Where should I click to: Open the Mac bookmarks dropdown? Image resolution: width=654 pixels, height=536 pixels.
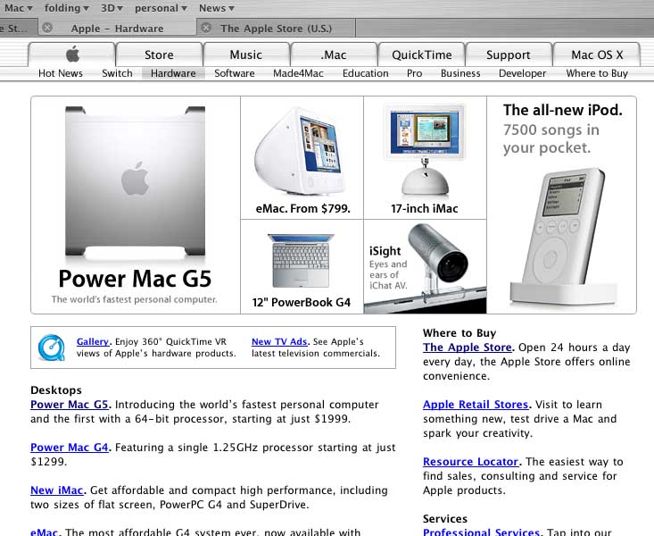tap(19, 8)
